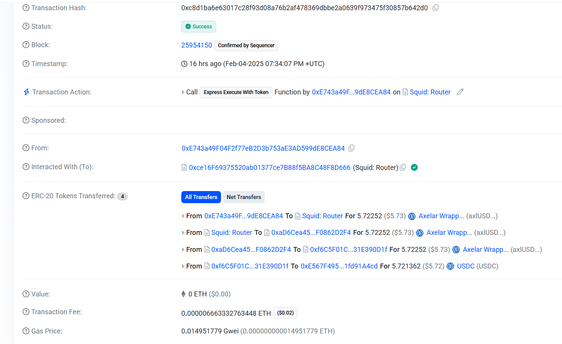
Task: Click the help icon next to Transaction Fee
Action: [26, 312]
